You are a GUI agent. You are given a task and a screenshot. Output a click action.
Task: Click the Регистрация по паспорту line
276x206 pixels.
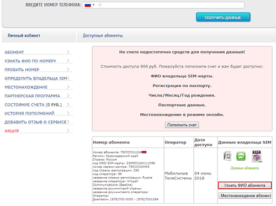click(182, 86)
